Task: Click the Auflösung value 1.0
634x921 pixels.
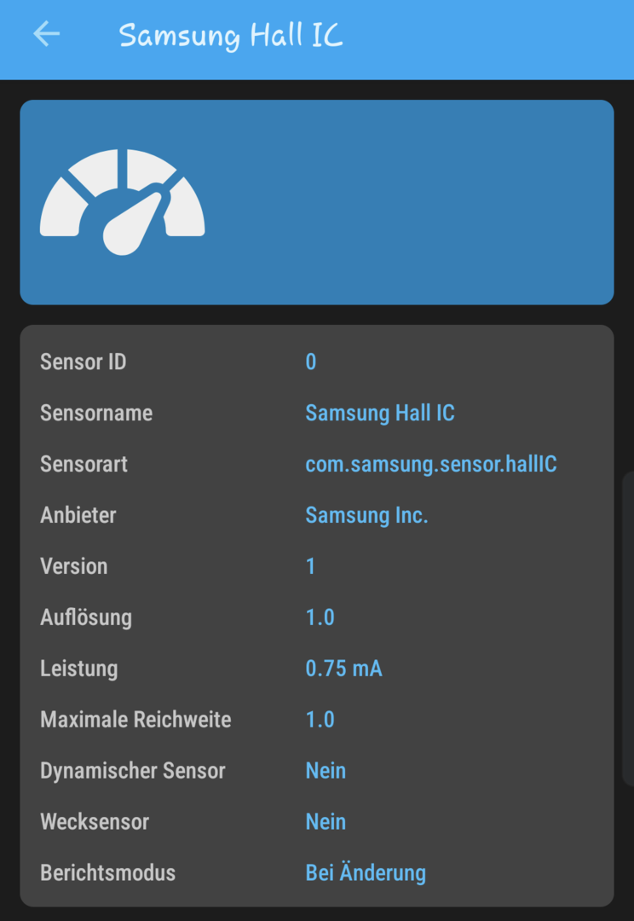Action: click(x=320, y=617)
